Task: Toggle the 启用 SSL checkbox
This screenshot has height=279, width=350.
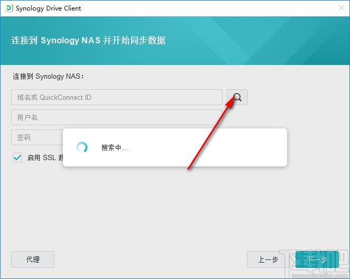Action: tap(17, 157)
